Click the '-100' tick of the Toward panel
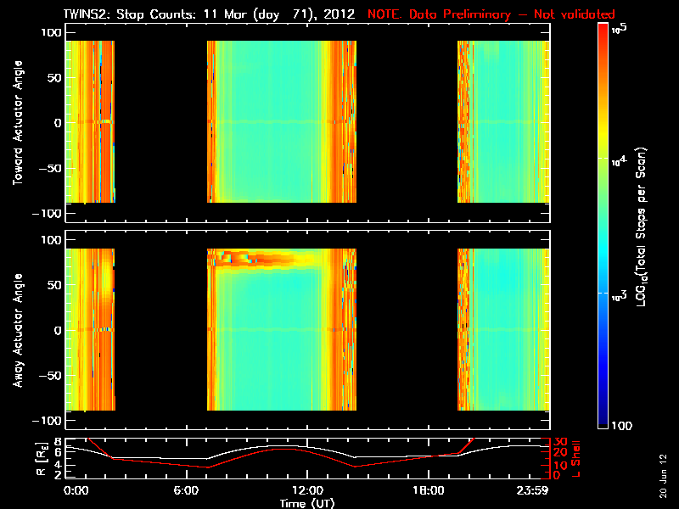 pos(47,214)
